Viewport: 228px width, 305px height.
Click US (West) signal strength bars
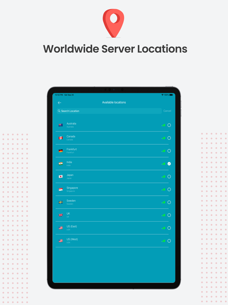pos(163,241)
